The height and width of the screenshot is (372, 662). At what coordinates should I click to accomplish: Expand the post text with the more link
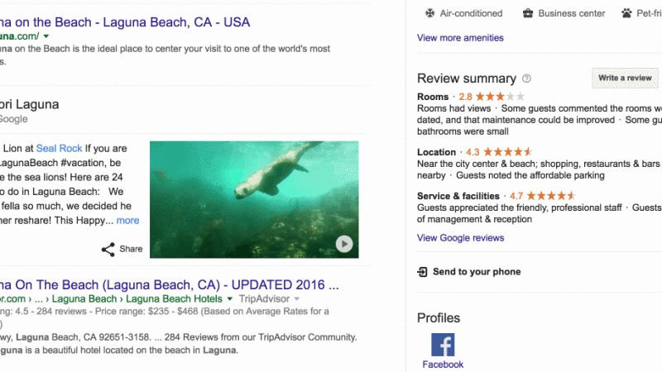(x=127, y=221)
